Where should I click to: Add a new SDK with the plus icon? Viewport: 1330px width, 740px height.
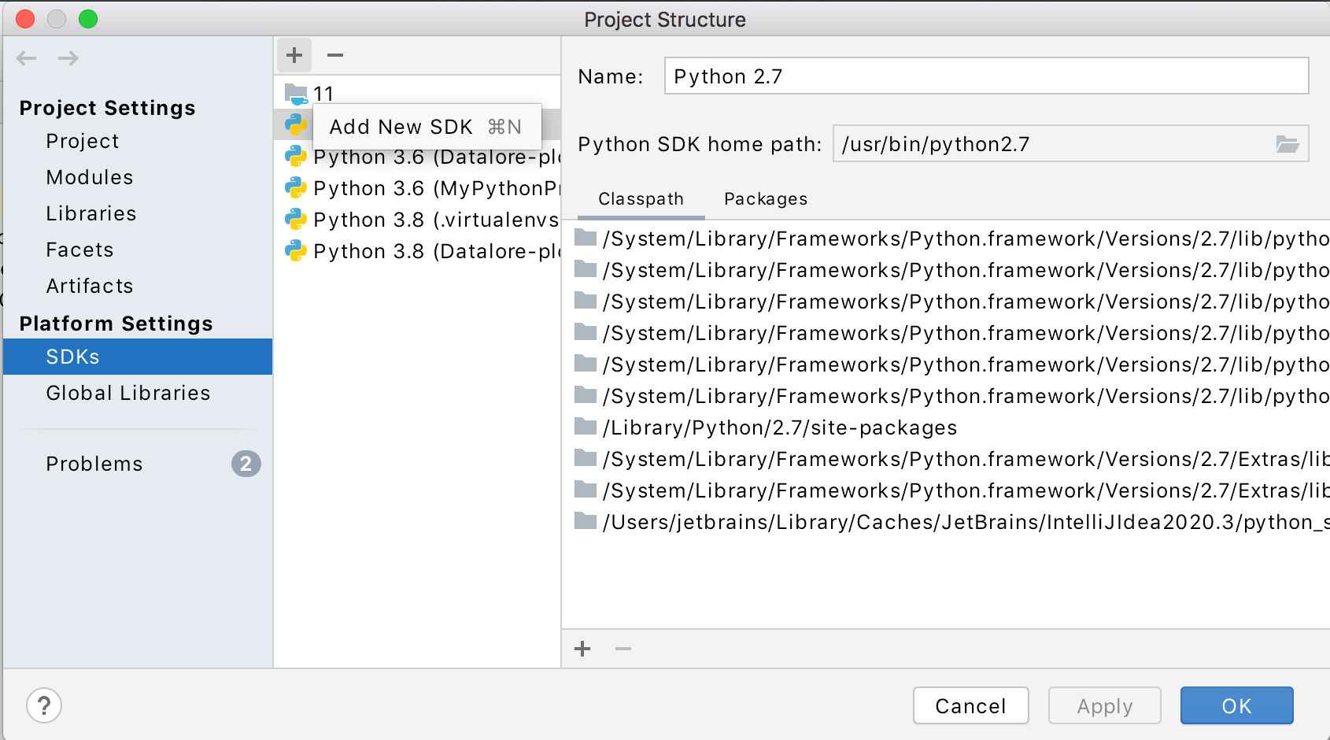click(294, 54)
